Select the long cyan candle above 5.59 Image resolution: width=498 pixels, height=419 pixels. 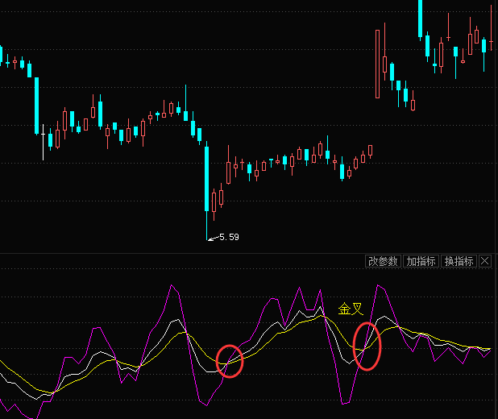pos(206,177)
